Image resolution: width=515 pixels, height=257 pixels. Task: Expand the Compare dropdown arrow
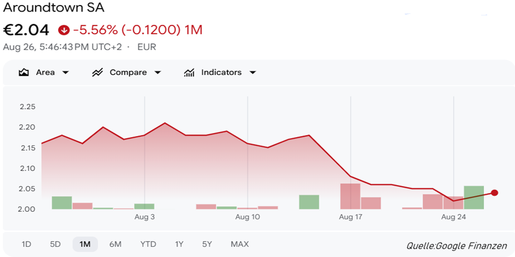[158, 73]
